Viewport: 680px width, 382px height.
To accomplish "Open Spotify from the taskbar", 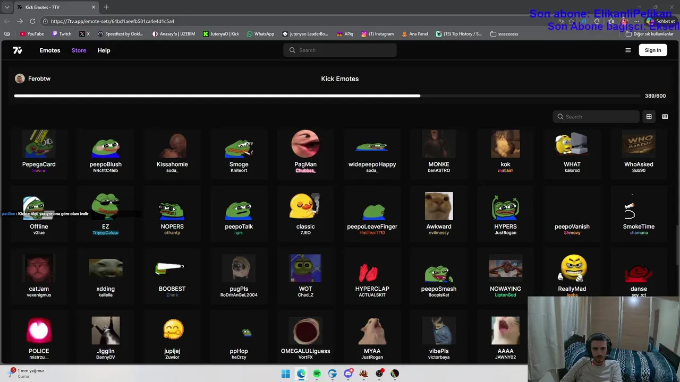I will pos(317,374).
